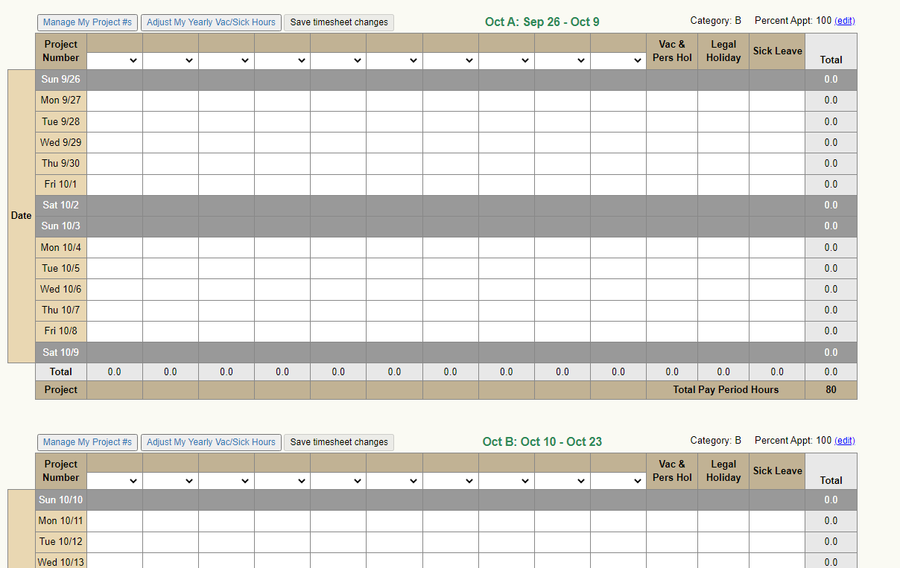
Task: Click Manage My Project #s for Oct A
Action: tap(87, 22)
